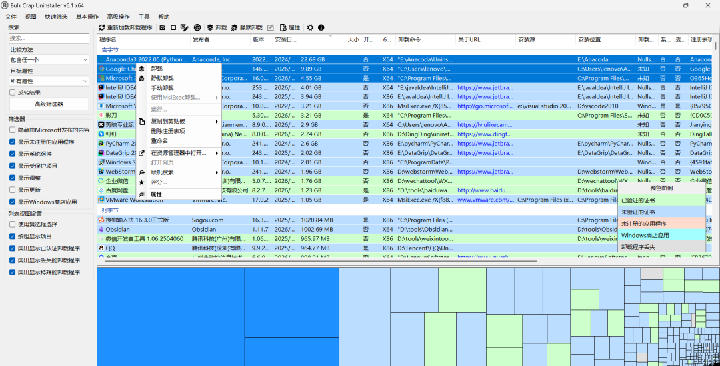Expand 联机搜索 submenu arrow
Screen dimensions: 720x366
coord(216,173)
